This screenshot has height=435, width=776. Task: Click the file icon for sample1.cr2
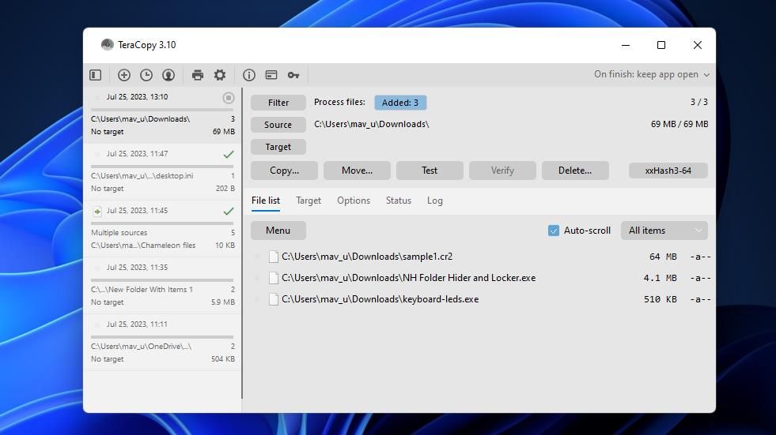coord(273,257)
